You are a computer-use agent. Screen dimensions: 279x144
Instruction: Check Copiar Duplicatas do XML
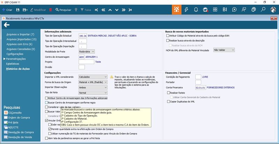point(168,102)
